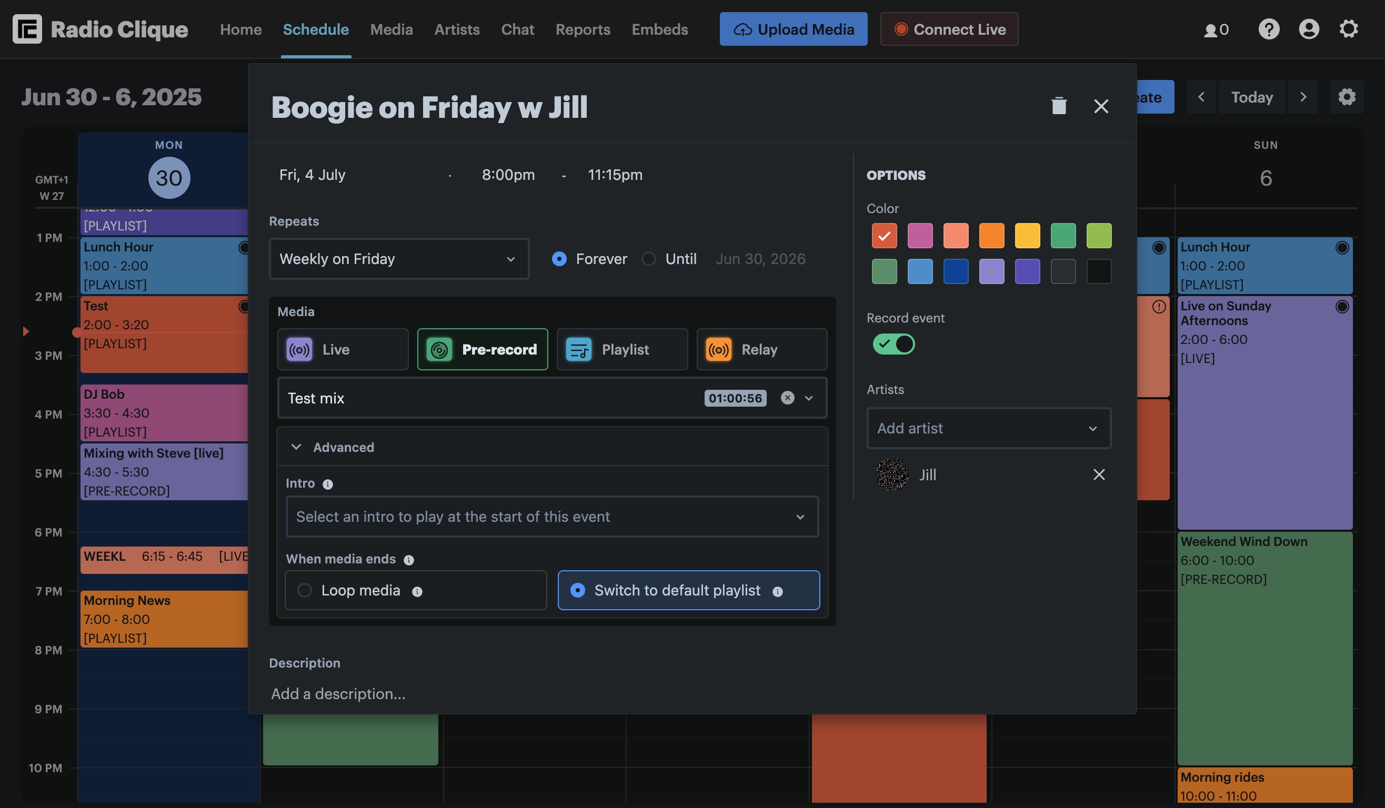Close the Boogie on Friday dialog
The height and width of the screenshot is (808, 1385).
click(x=1101, y=106)
